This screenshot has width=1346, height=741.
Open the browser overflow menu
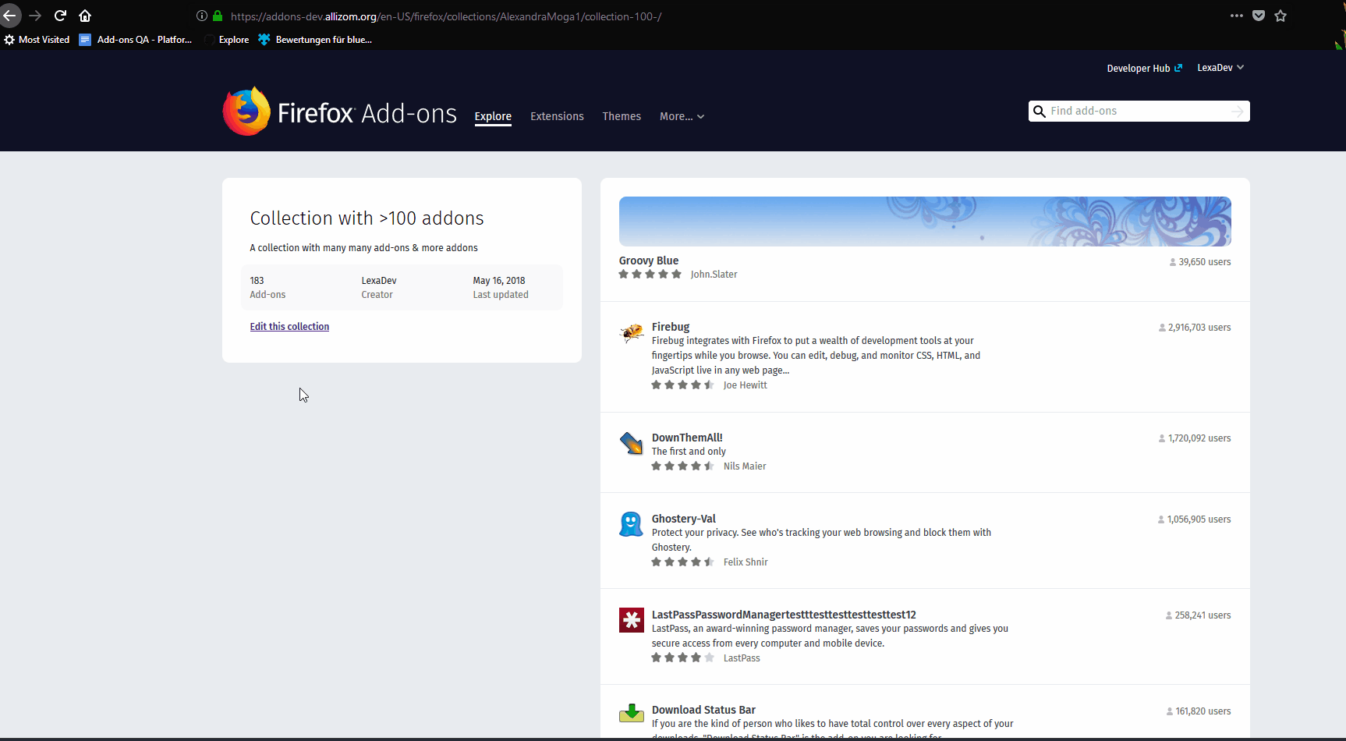click(x=1236, y=16)
